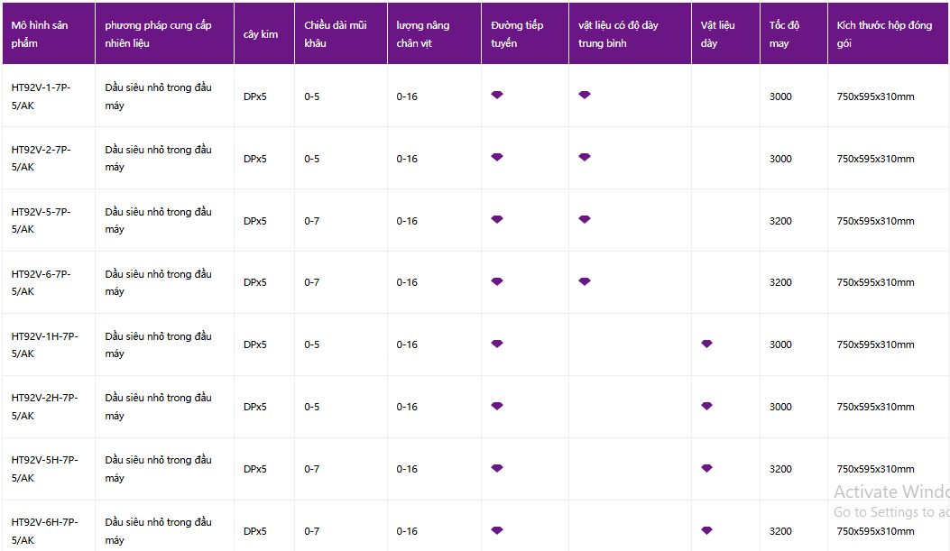
Task: Click the medium-thickness diamond icon for HT92V-6-7P-5/AK
Action: [x=584, y=281]
